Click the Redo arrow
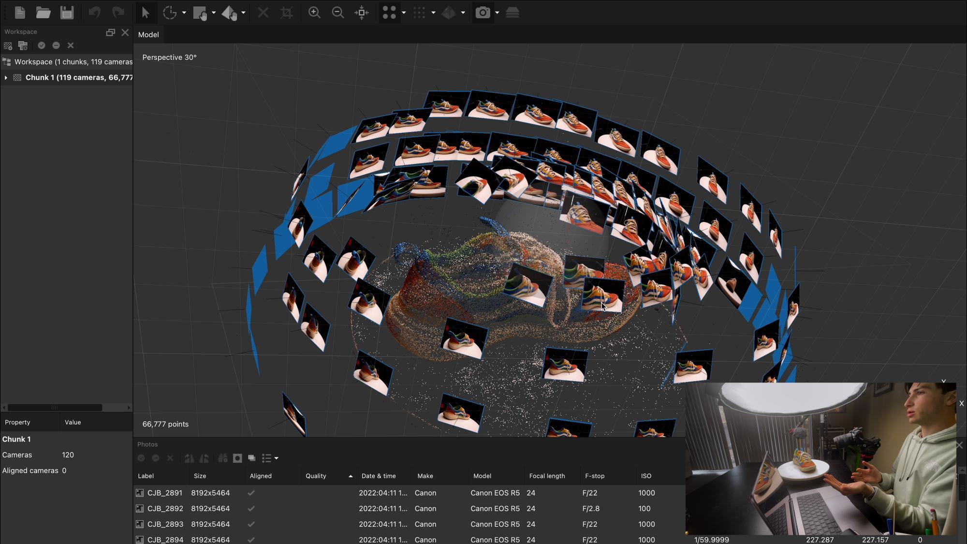This screenshot has height=544, width=967. click(x=118, y=13)
